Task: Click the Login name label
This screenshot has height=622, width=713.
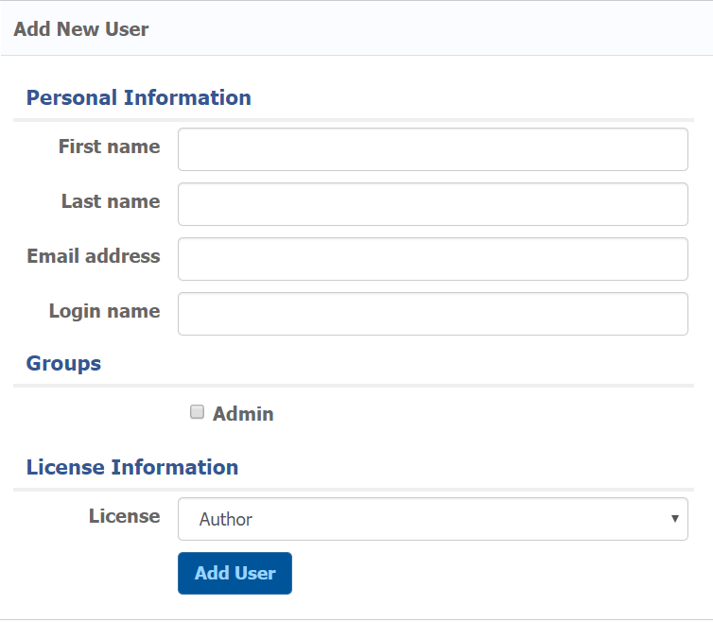Action: pyautogui.click(x=104, y=311)
